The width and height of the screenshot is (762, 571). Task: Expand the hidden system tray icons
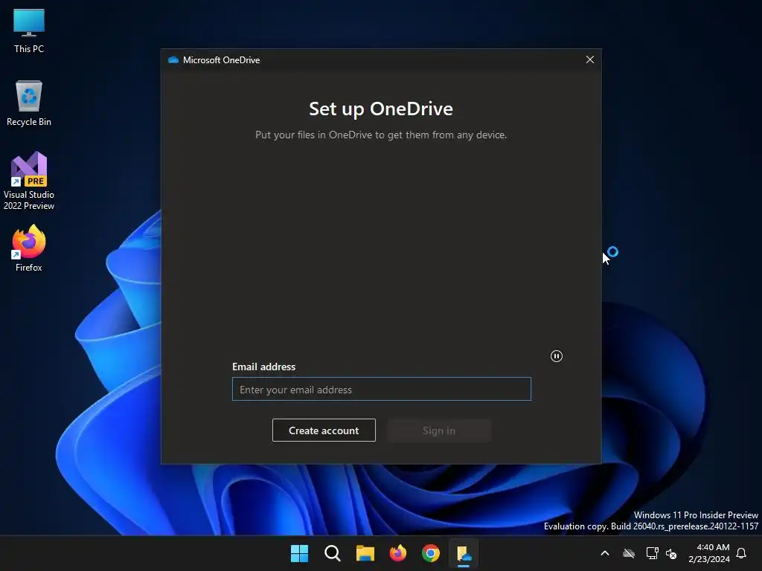(605, 553)
